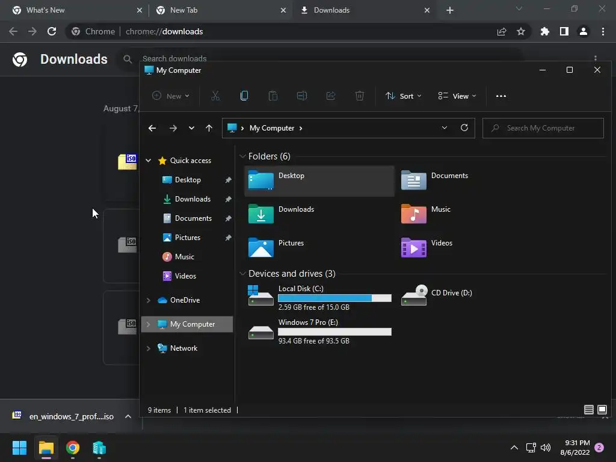Viewport: 616px width, 462px height.
Task: Select Music in Quick access sidebar
Action: [184, 256]
